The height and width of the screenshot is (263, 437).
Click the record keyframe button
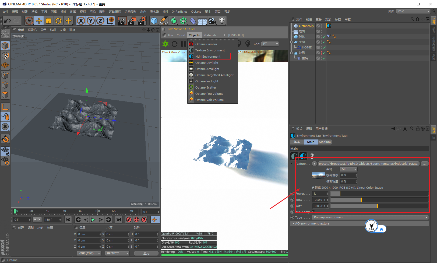pos(129,220)
